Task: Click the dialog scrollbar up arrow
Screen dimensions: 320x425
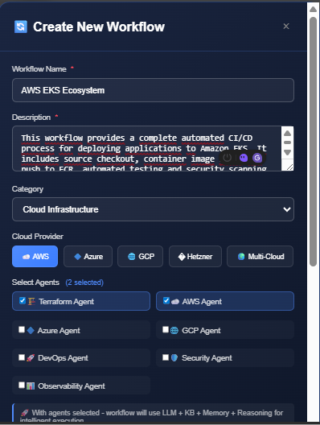Action: tap(314, 9)
